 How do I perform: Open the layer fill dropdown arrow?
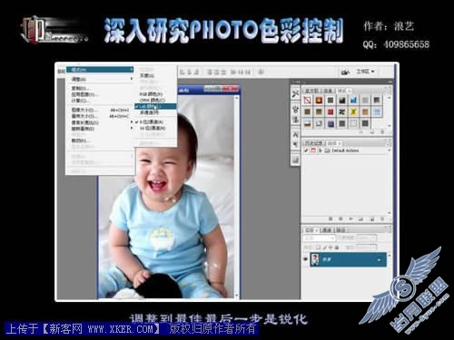373,248
